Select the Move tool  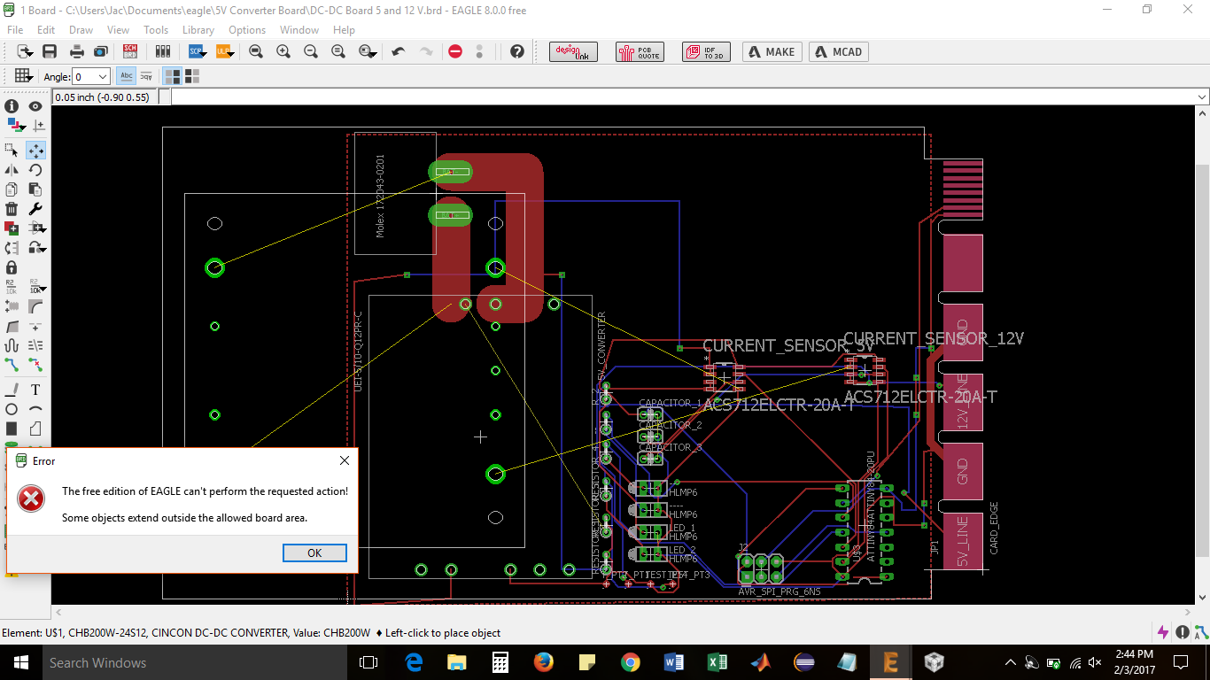(x=35, y=151)
